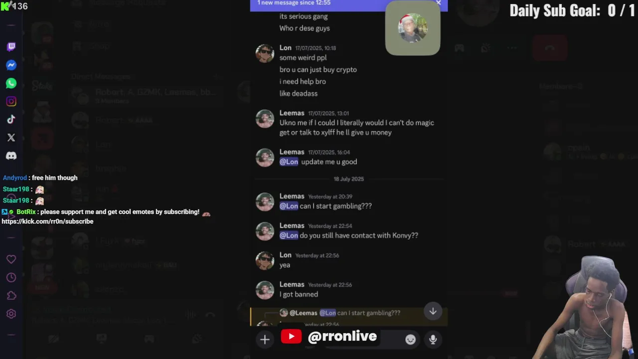Open TikTok sidebar shortcut

pyautogui.click(x=11, y=119)
